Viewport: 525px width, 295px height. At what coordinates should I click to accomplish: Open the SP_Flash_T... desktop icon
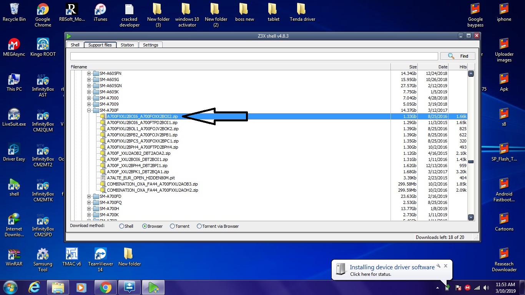(504, 152)
